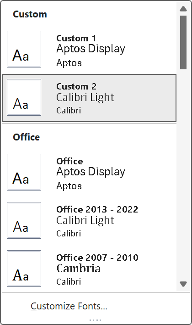The image size is (192, 325).
Task: Click the scroll down arrow
Action: (183, 284)
